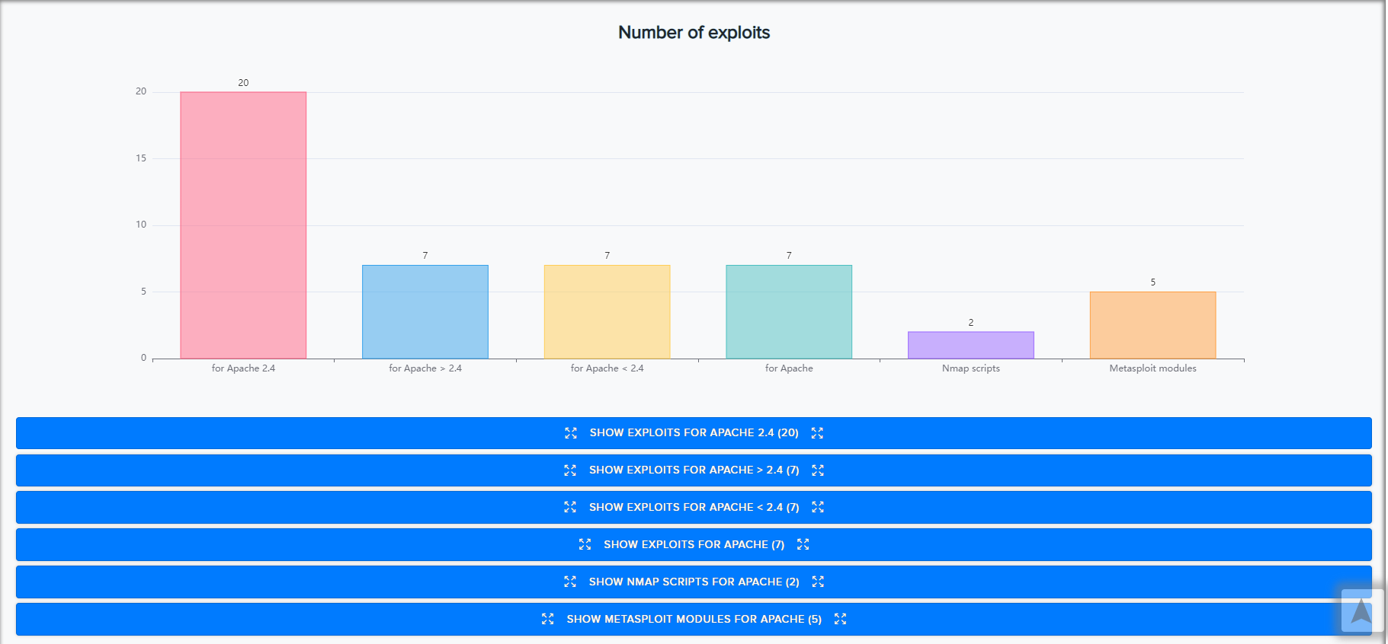This screenshot has width=1388, height=644.
Task: Click the "for Apache < 2.4" axis label
Action: (607, 368)
